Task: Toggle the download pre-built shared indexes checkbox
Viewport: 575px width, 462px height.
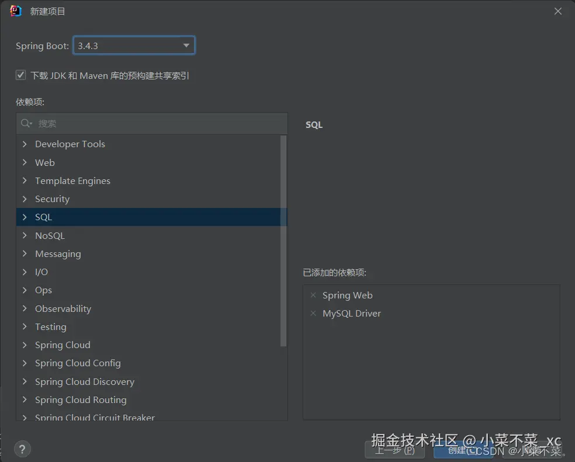Action: tap(21, 75)
